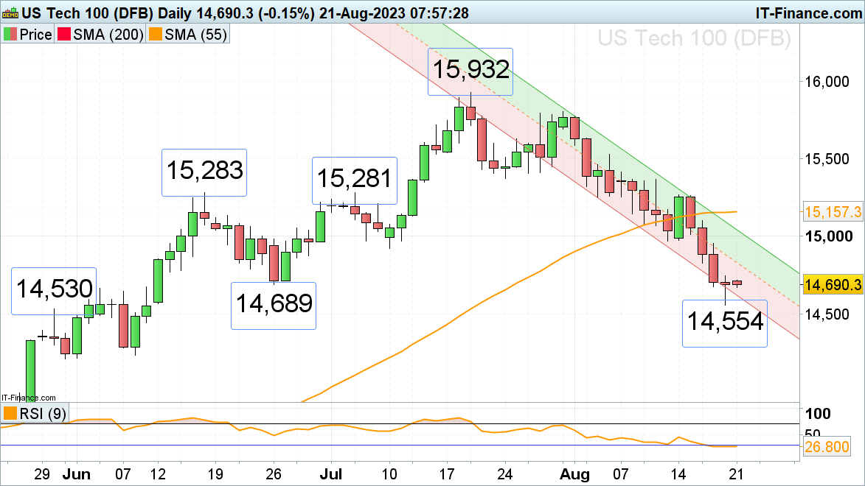Click the Aug date axis label

click(x=575, y=474)
